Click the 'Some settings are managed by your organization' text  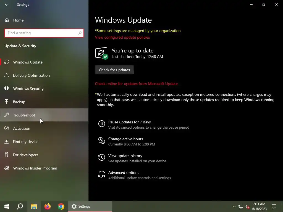pyautogui.click(x=138, y=31)
